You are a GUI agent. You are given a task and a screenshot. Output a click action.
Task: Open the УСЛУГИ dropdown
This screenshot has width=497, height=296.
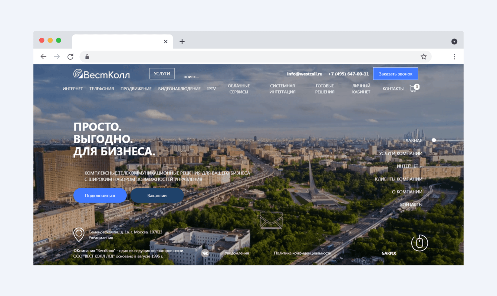pyautogui.click(x=162, y=73)
